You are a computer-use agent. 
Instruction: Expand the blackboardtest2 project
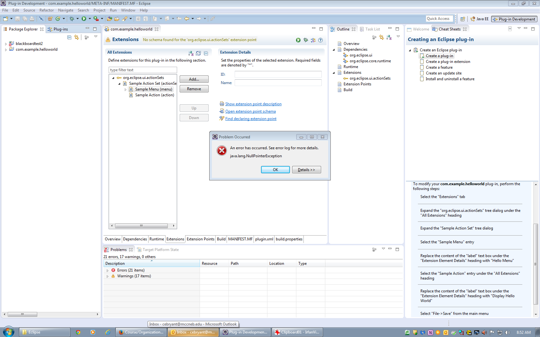6,44
